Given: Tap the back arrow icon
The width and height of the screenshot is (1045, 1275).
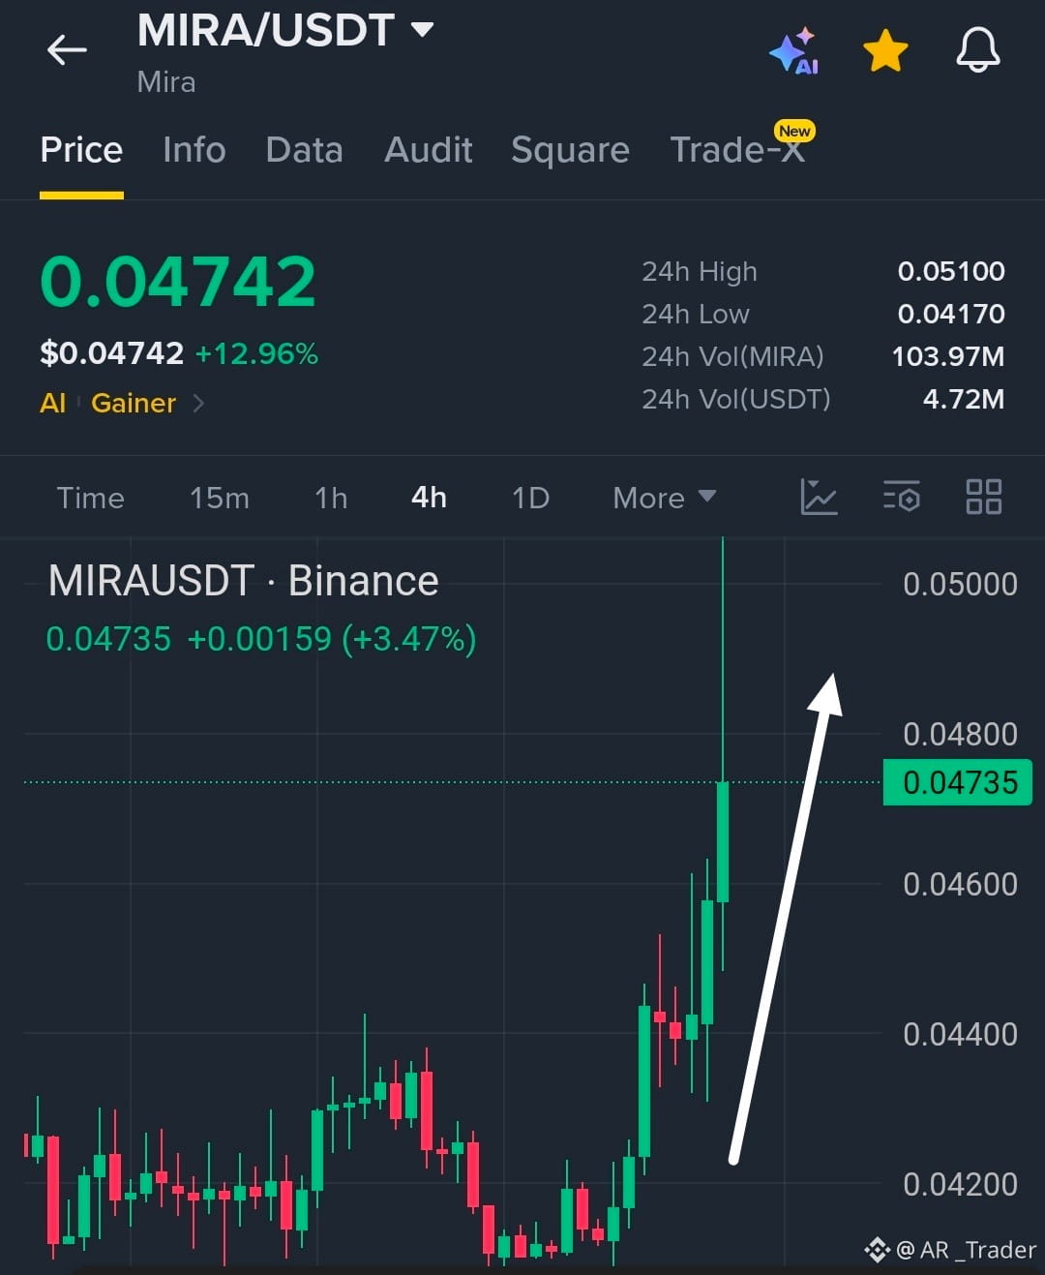Looking at the screenshot, I should point(67,49).
